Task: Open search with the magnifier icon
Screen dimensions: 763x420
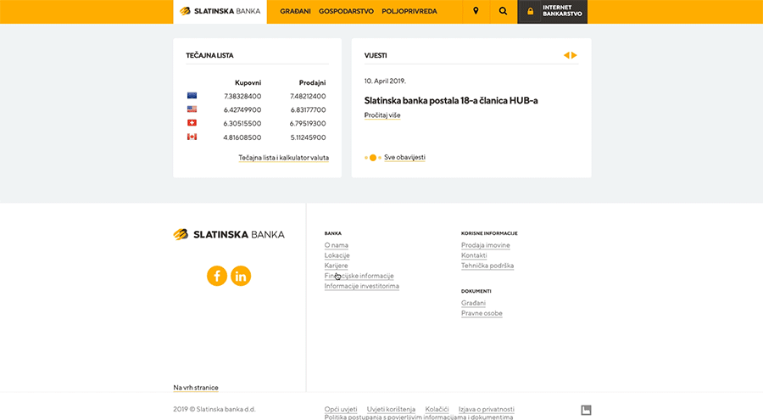Action: click(x=503, y=12)
